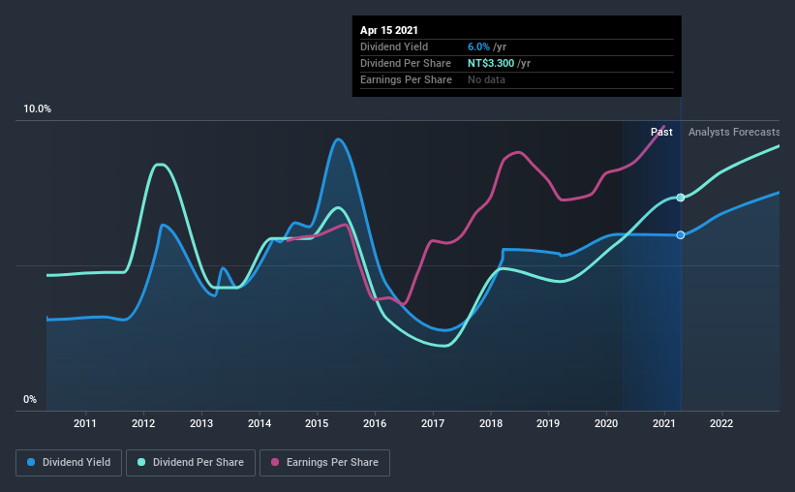Click the 2018 x-axis label
Image resolution: width=795 pixels, height=492 pixels.
coord(491,423)
